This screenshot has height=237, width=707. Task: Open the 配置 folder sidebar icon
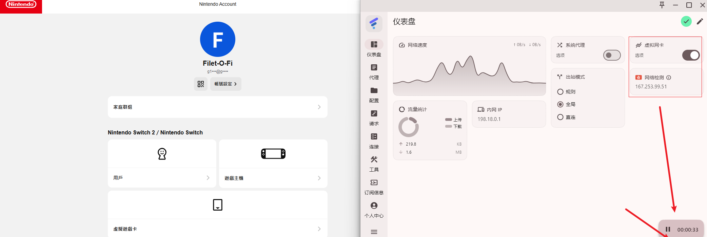click(374, 91)
